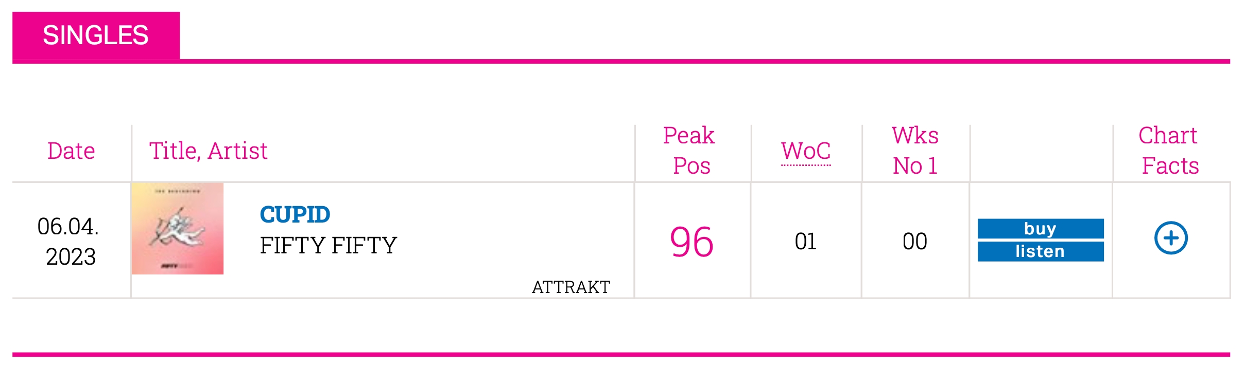Click the weeks at No 1 value 00
The image size is (1245, 368).
coord(915,242)
